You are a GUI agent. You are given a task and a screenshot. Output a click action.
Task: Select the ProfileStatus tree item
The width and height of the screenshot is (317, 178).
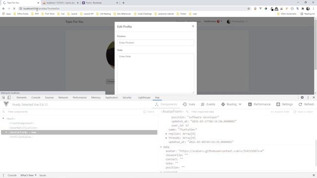click(x=21, y=137)
